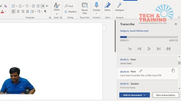Click the paragraph indent spacing icon

(39, 12)
